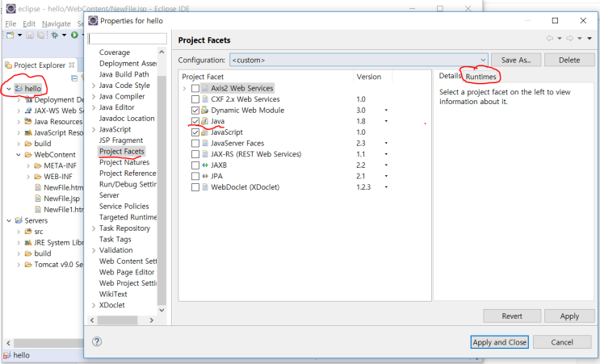This screenshot has height=364, width=600.
Task: Click the Help question mark icon
Action: pos(97,341)
